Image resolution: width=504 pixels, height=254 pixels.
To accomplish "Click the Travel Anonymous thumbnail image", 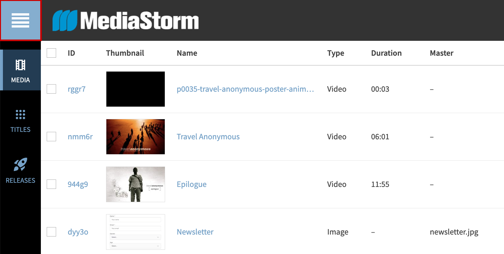I will [x=135, y=137].
